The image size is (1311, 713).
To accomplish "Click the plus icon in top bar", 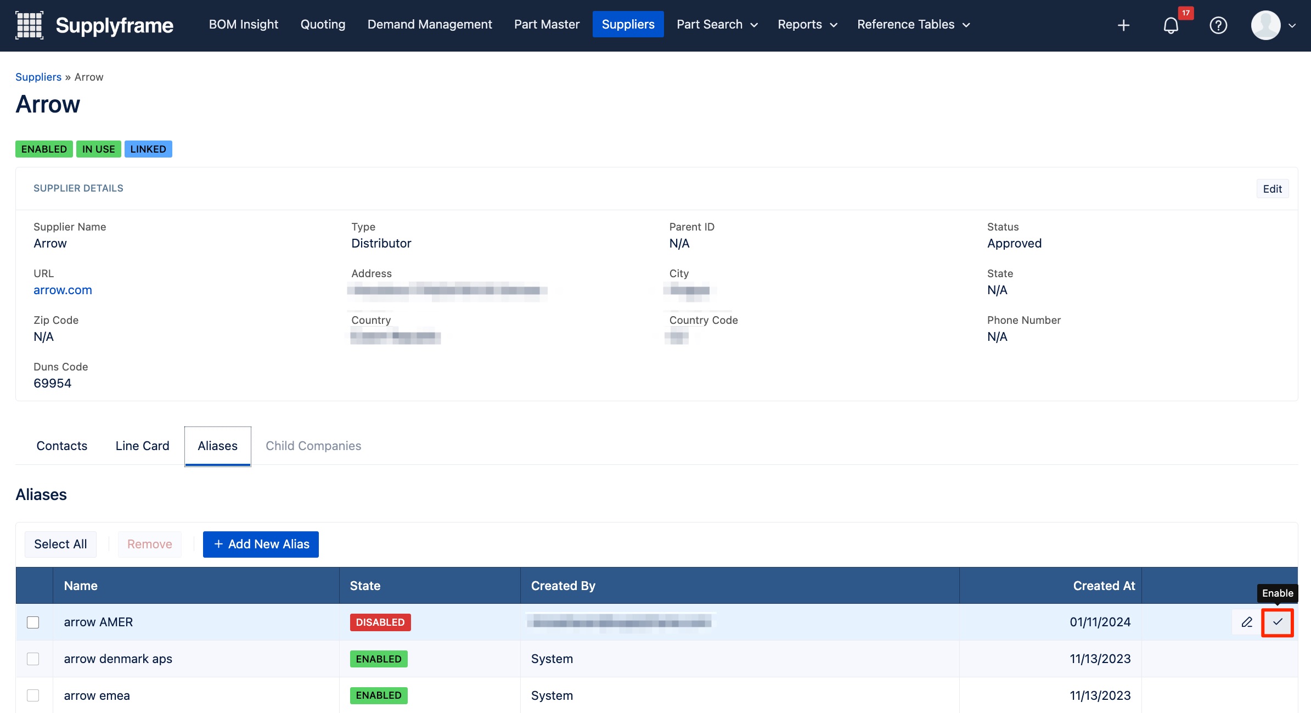I will (1123, 25).
